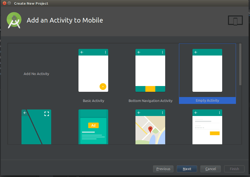Choose the Add No Activity option
This screenshot has height=177, width=250.
[x=36, y=74]
